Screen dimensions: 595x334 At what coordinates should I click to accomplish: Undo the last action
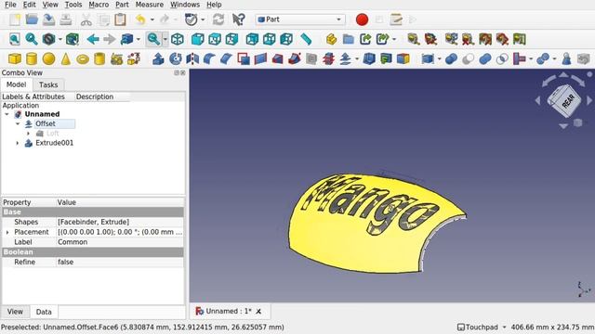pyautogui.click(x=140, y=19)
